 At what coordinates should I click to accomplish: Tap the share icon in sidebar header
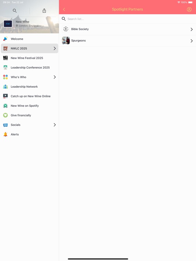click(x=44, y=11)
